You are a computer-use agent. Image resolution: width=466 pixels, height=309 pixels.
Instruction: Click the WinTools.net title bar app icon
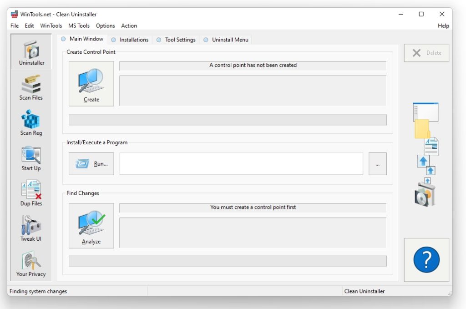point(14,14)
